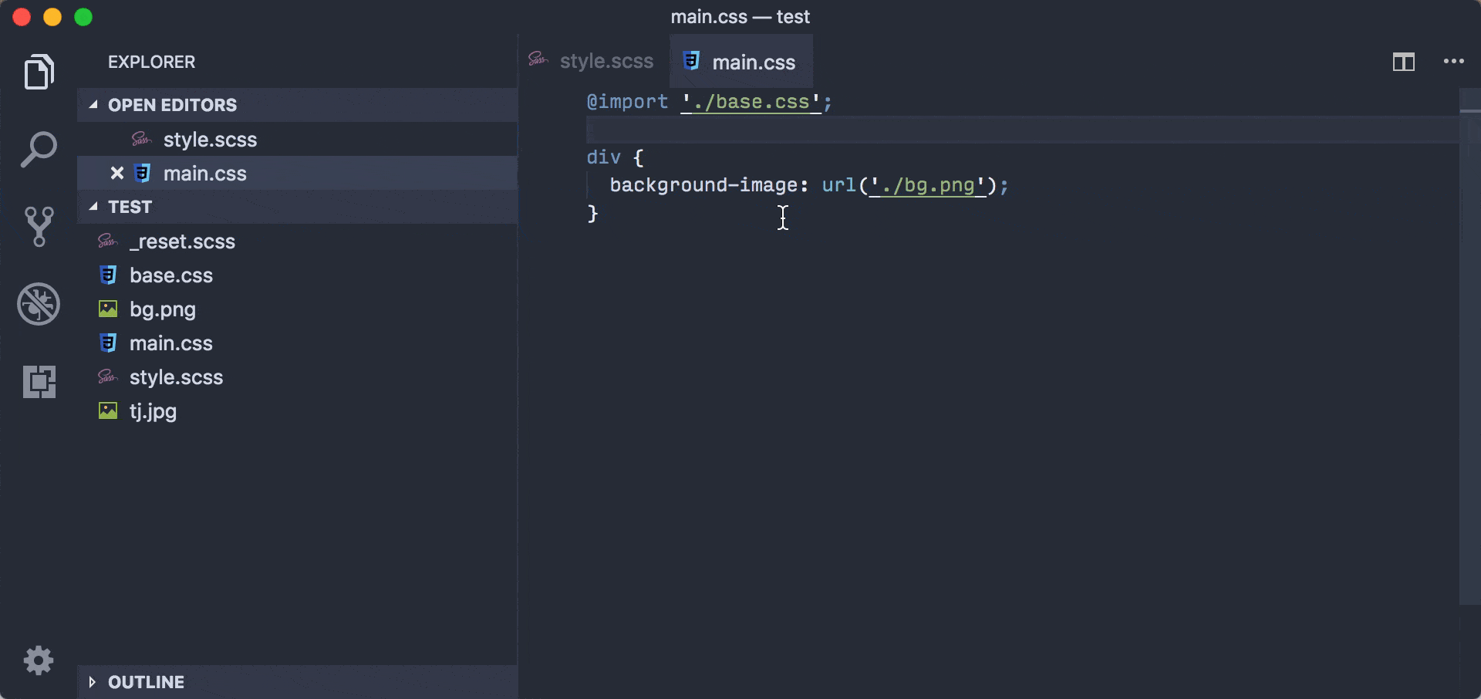
Task: Open the Extensions view icon
Action: (38, 381)
